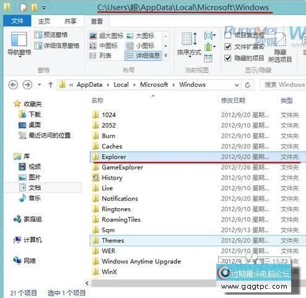The height and width of the screenshot is (298, 306).
Task: Select Computer (计算机) in sidebar
Action: pyautogui.click(x=28, y=240)
